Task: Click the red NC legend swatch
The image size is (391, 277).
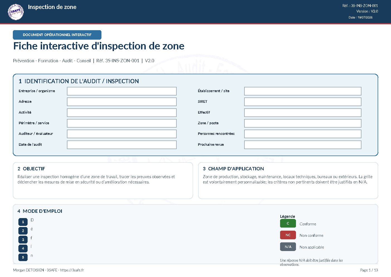Action: [288, 235]
